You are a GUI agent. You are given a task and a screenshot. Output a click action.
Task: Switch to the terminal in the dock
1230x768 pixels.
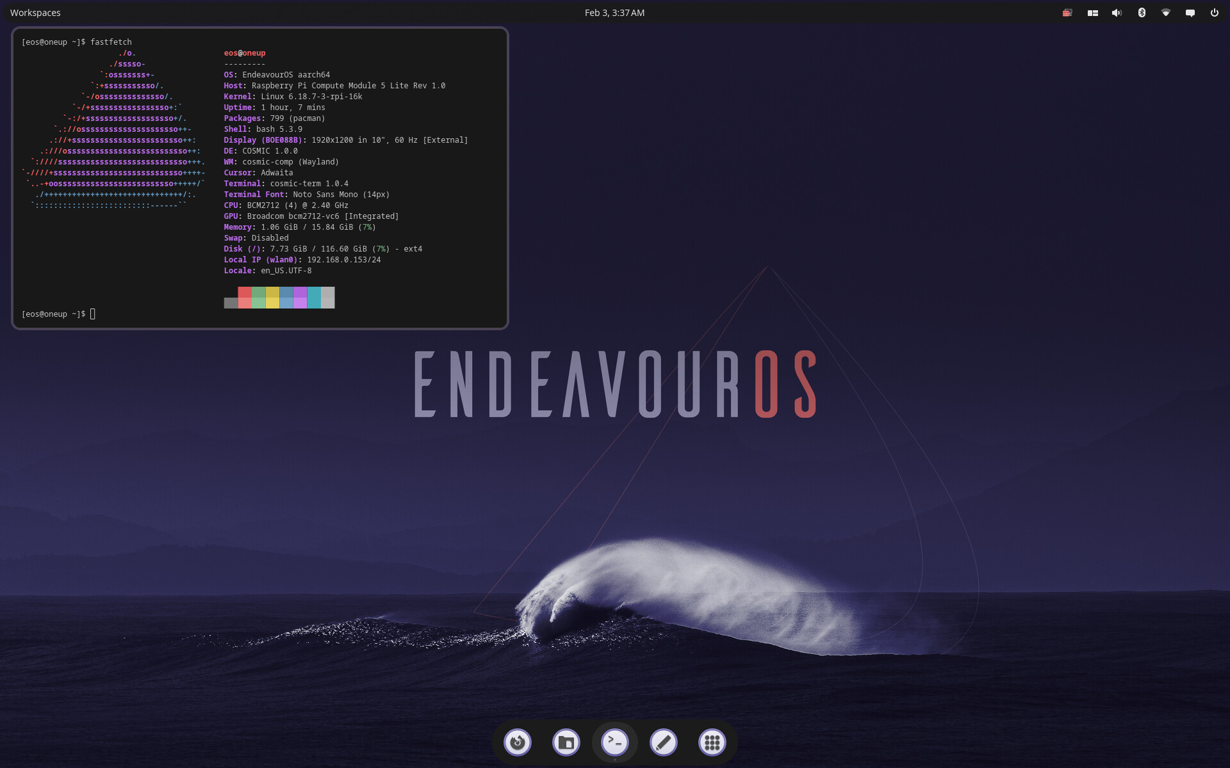click(614, 742)
